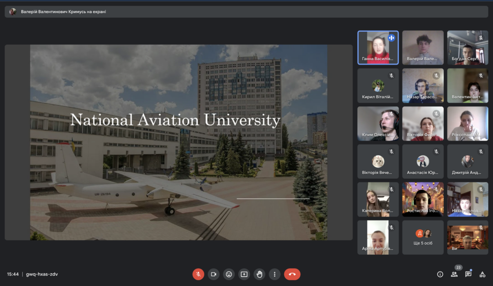Turn off the camera

pyautogui.click(x=213, y=274)
